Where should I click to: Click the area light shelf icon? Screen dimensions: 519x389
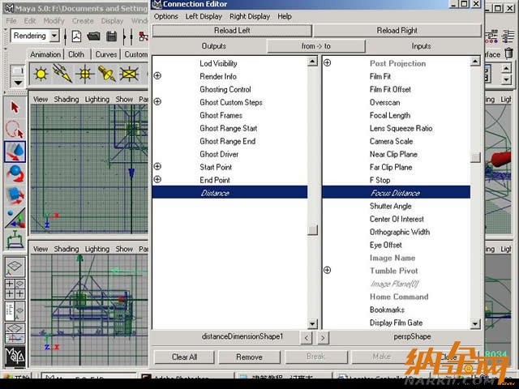(129, 74)
